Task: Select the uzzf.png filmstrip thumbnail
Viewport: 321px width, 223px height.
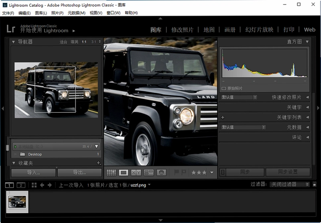Action: pyautogui.click(x=17, y=201)
